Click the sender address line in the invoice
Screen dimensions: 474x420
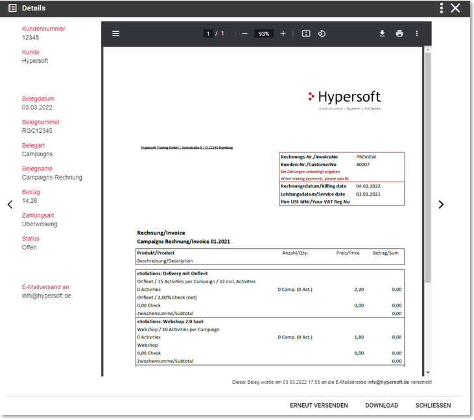click(187, 147)
